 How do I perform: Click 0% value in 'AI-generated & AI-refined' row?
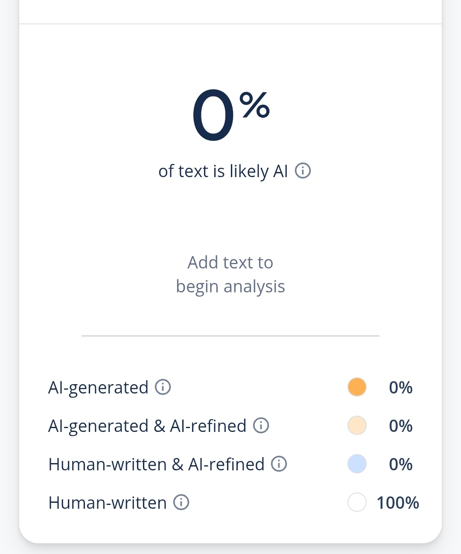point(400,426)
